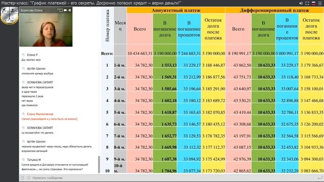The height and width of the screenshot is (182, 324).
Task: Click total annuity value 10 434 683,31
Action: click(x=140, y=54)
